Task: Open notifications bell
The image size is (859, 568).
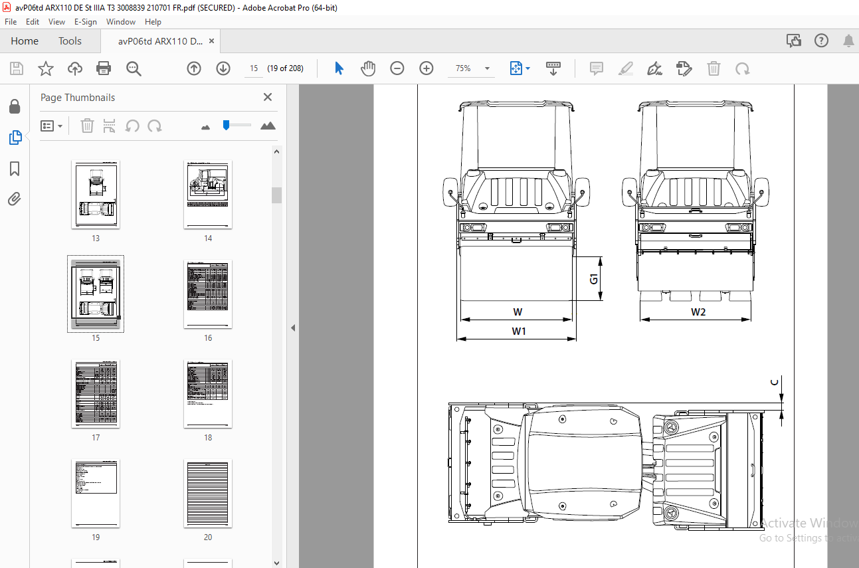Action: (848, 41)
